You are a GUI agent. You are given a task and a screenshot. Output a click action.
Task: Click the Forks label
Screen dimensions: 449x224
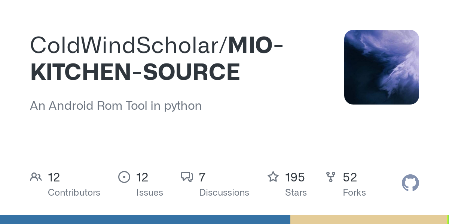pos(354,193)
